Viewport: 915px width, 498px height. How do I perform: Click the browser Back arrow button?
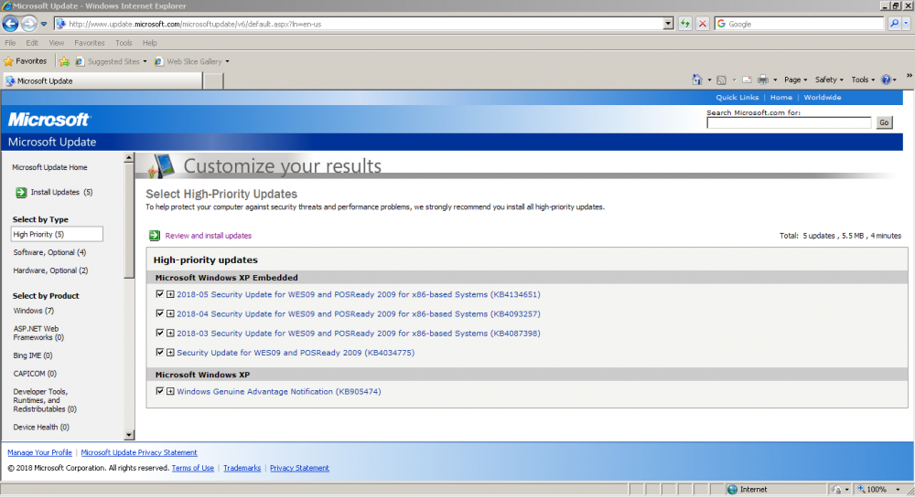[10, 23]
